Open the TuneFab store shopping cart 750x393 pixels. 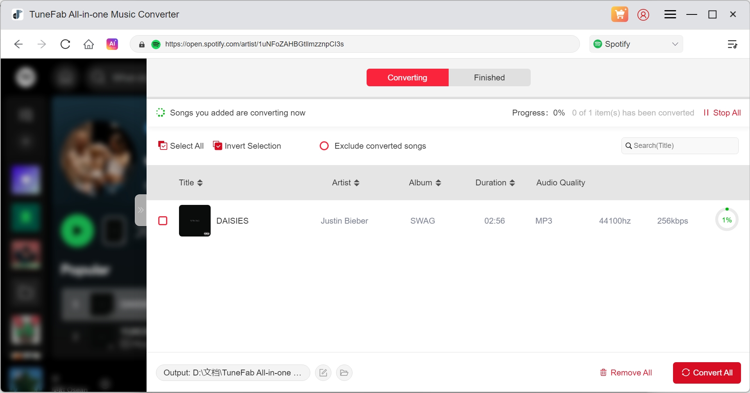pos(619,14)
